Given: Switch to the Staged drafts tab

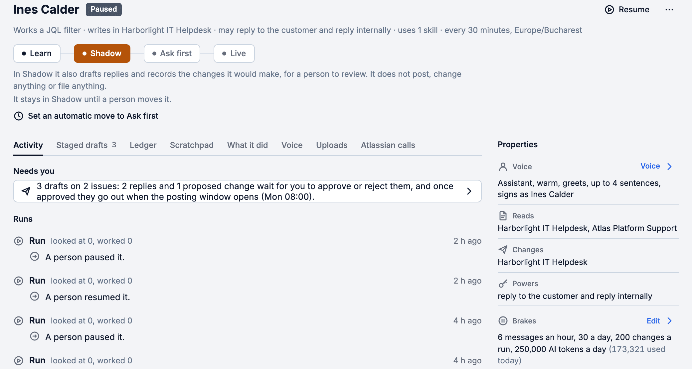Looking at the screenshot, I should tap(86, 145).
